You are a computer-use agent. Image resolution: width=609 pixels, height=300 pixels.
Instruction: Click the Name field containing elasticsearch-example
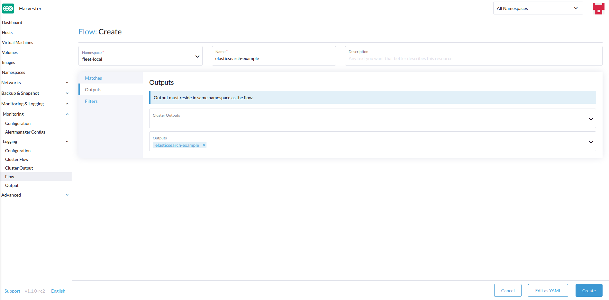(x=274, y=58)
